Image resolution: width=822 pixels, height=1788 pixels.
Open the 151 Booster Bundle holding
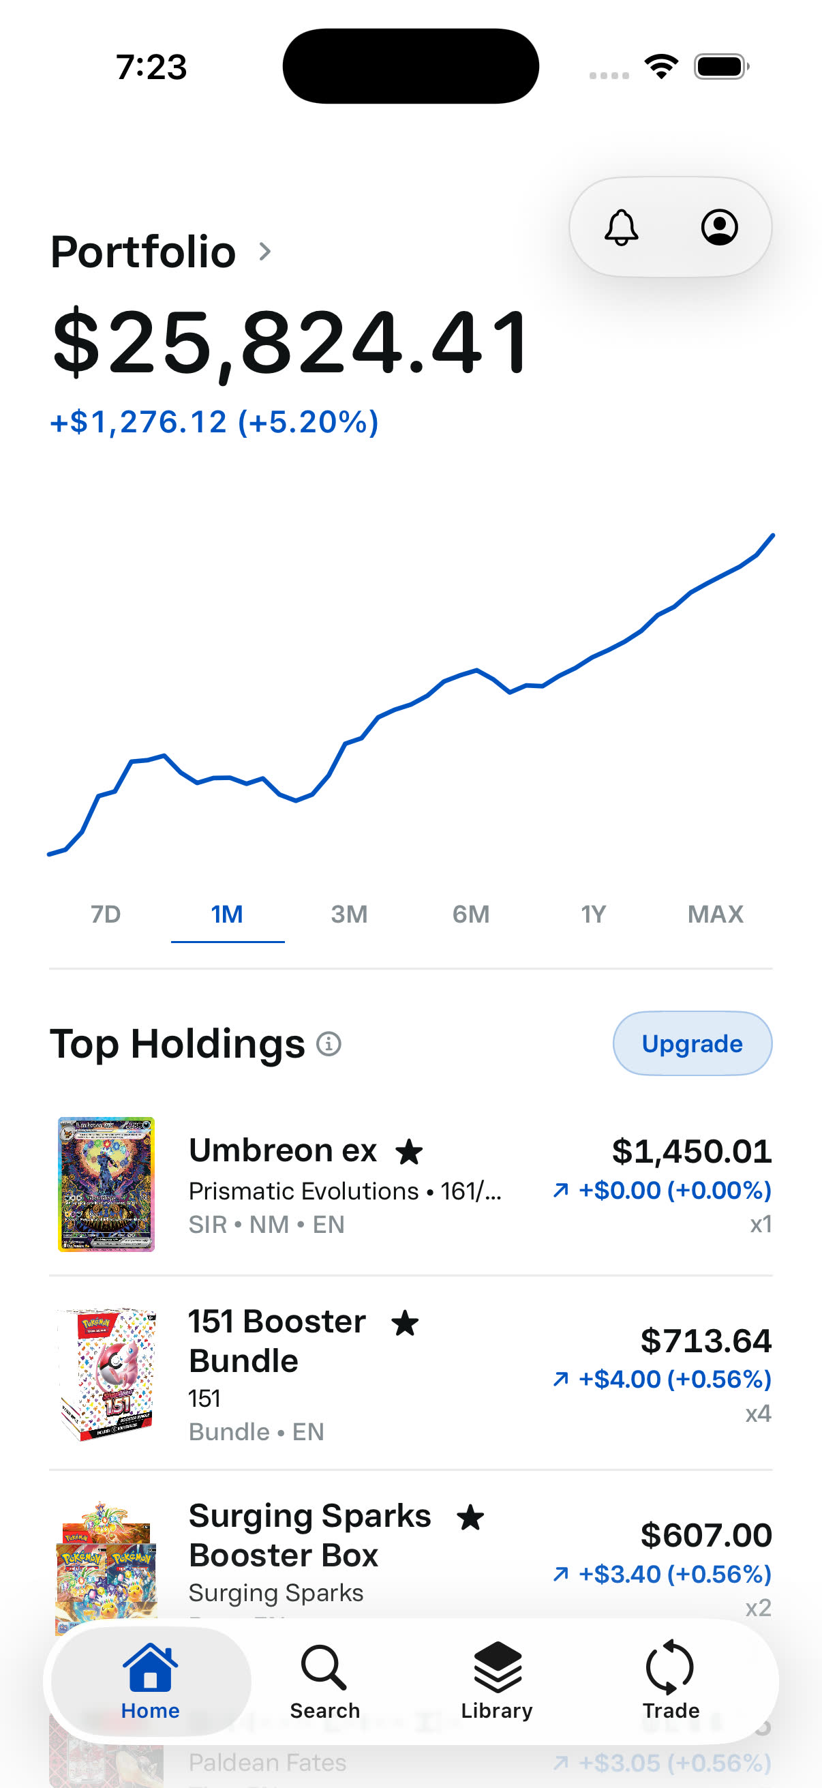point(410,1374)
